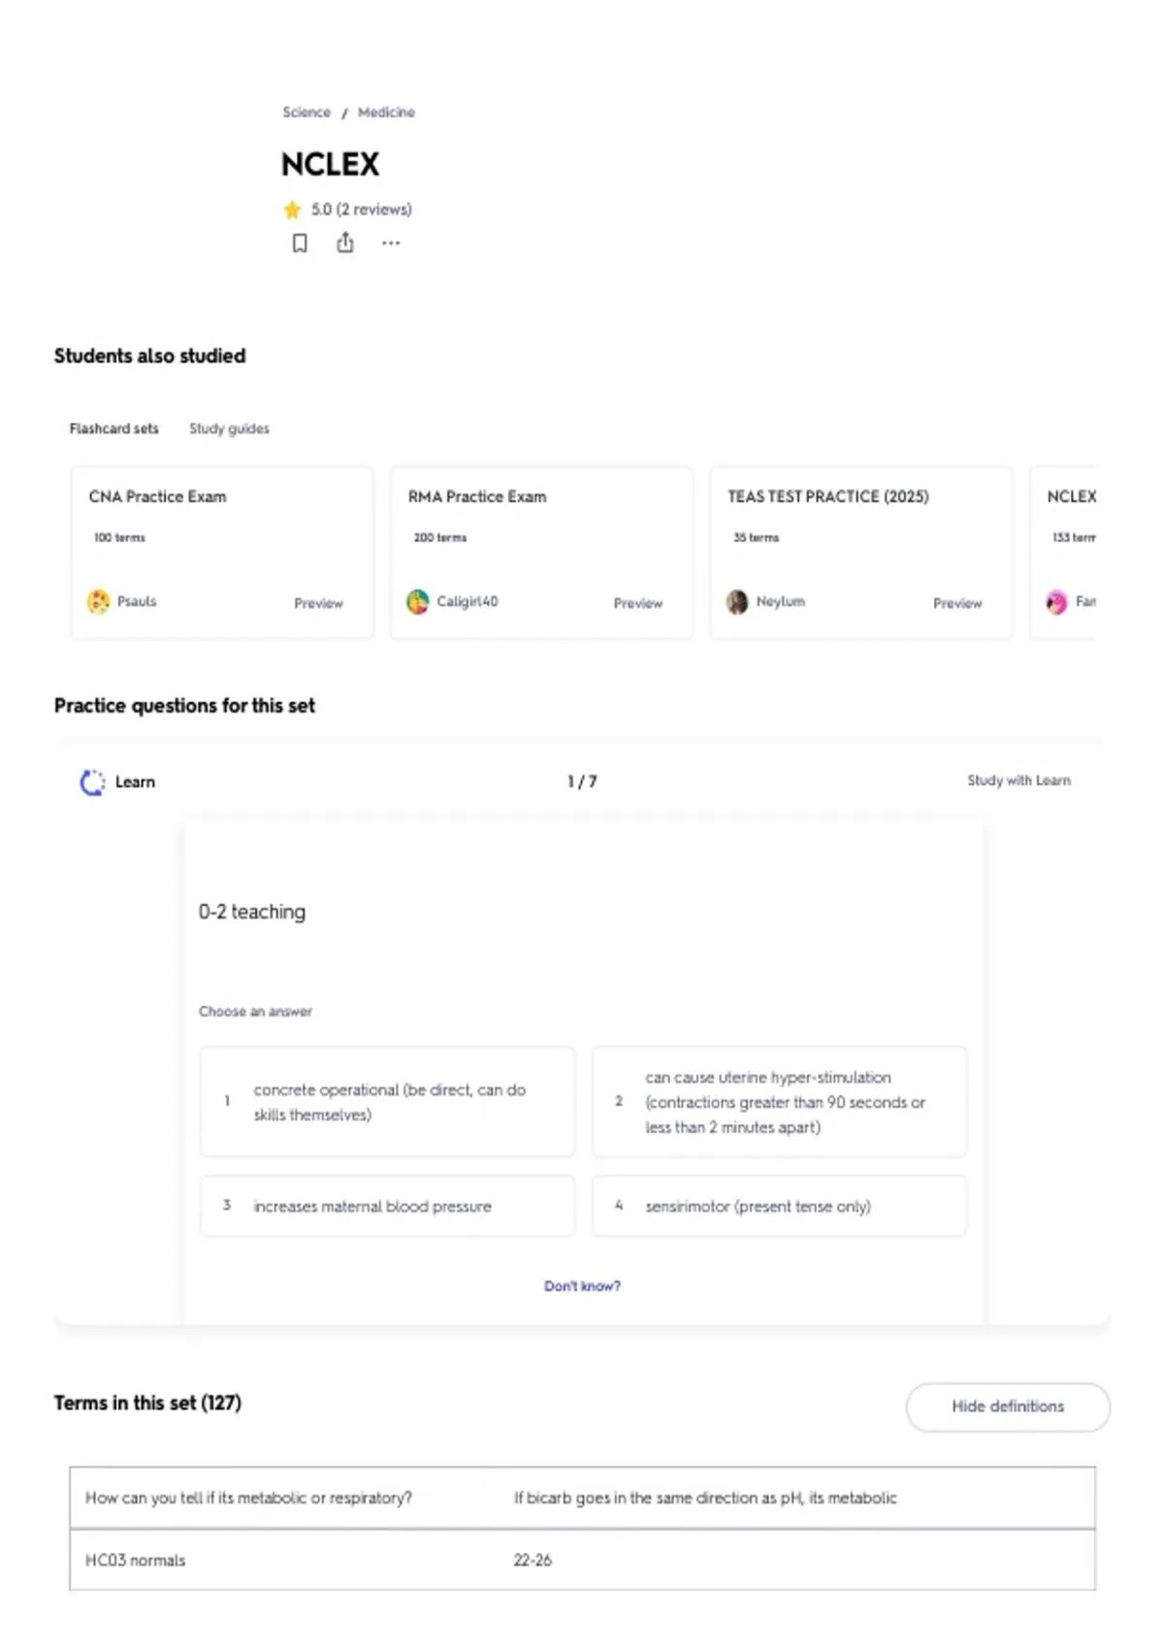
Task: Click the Learn mode circular icon
Action: coord(92,782)
